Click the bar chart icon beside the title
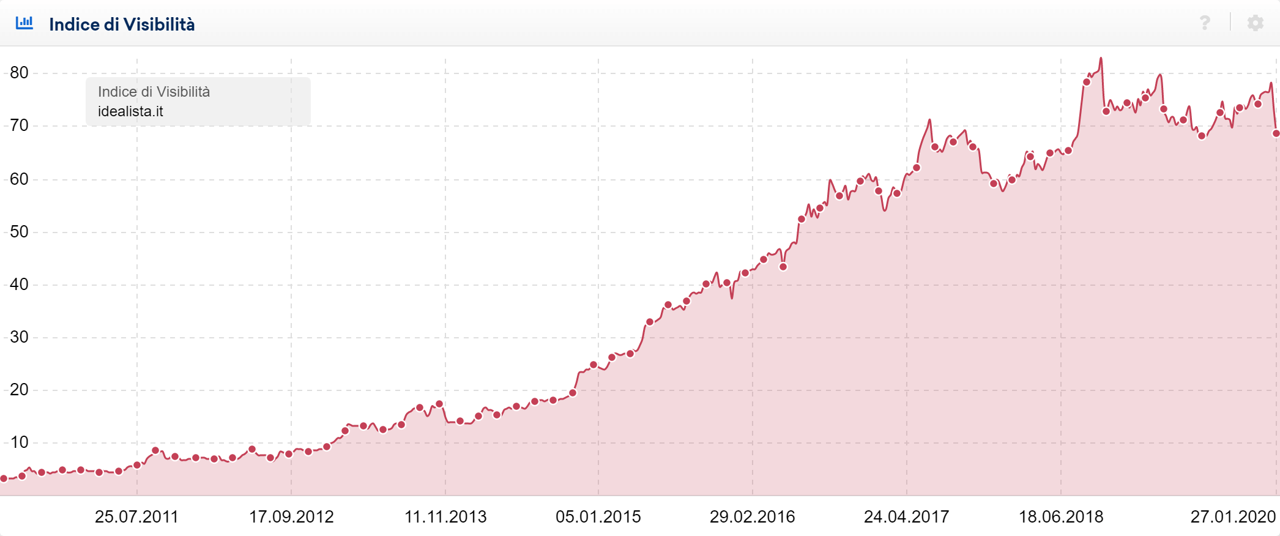The image size is (1280, 536). [24, 23]
